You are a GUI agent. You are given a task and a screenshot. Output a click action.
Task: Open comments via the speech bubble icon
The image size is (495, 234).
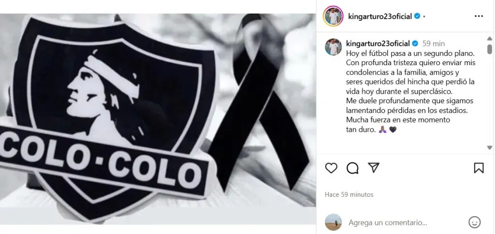click(352, 168)
